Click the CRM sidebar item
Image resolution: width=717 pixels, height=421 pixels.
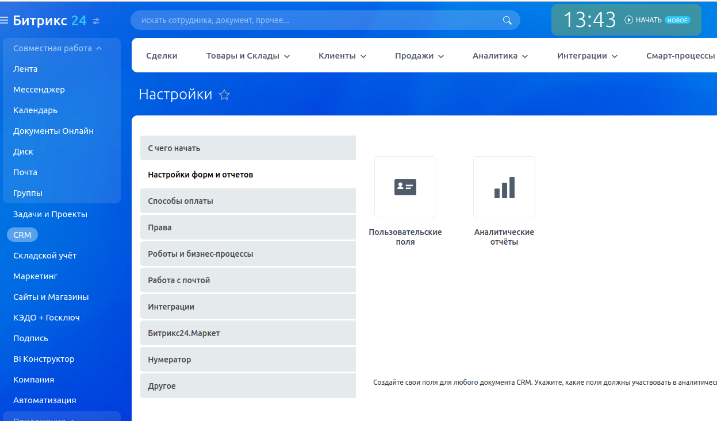click(x=22, y=235)
